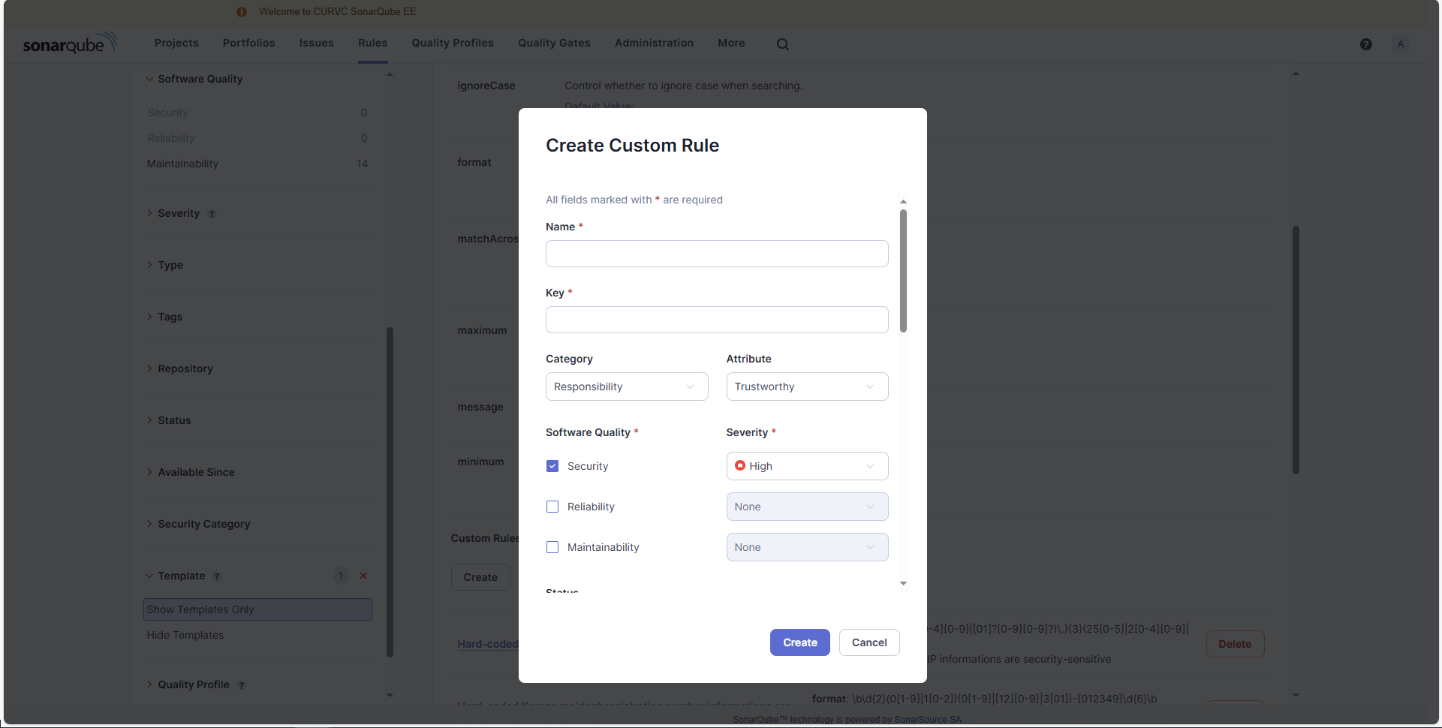Uncheck the Security software quality checkbox

tap(552, 466)
